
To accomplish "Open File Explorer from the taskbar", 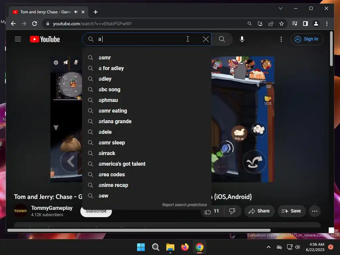I will click(170, 247).
